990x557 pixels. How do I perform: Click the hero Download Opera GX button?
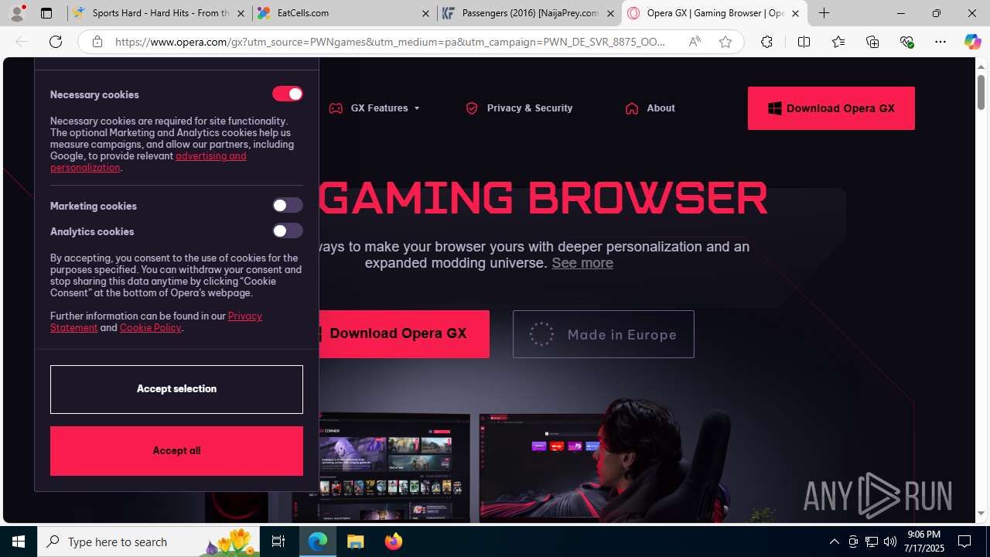pyautogui.click(x=398, y=334)
